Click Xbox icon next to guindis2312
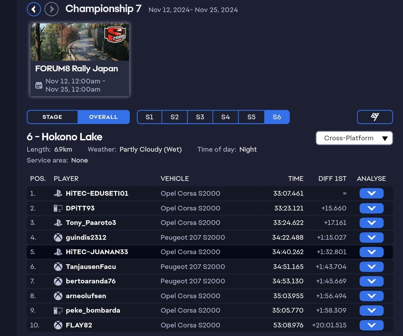The width and height of the screenshot is (403, 336). coord(58,237)
